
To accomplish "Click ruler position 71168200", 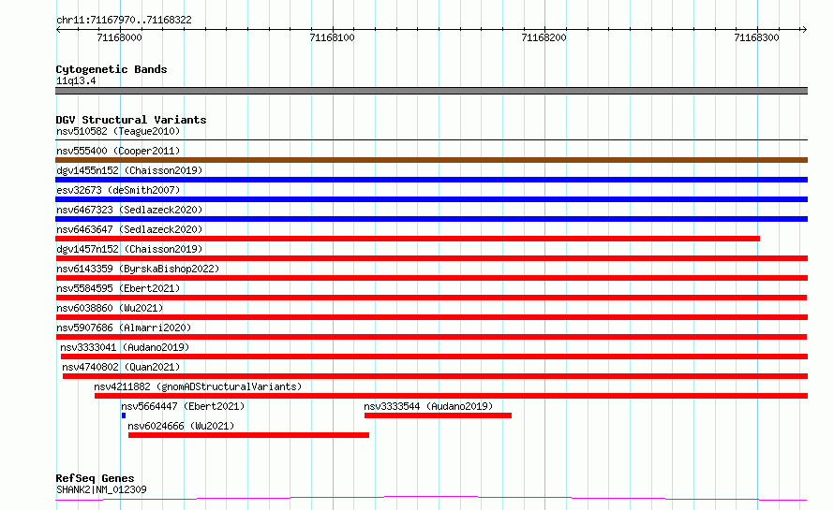I will click(544, 37).
